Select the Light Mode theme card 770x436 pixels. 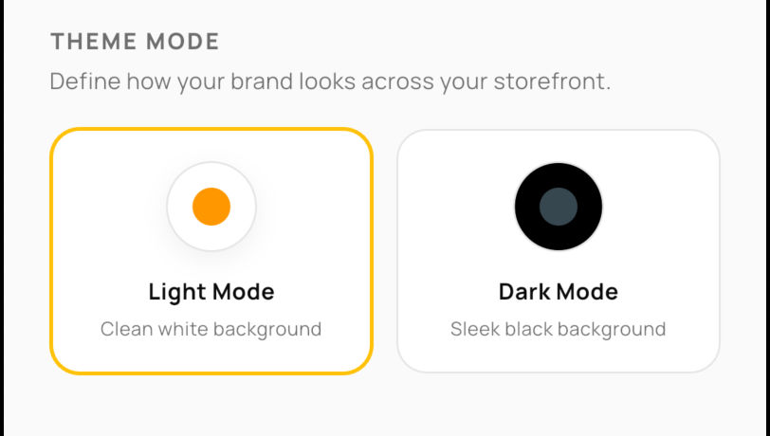tap(211, 251)
